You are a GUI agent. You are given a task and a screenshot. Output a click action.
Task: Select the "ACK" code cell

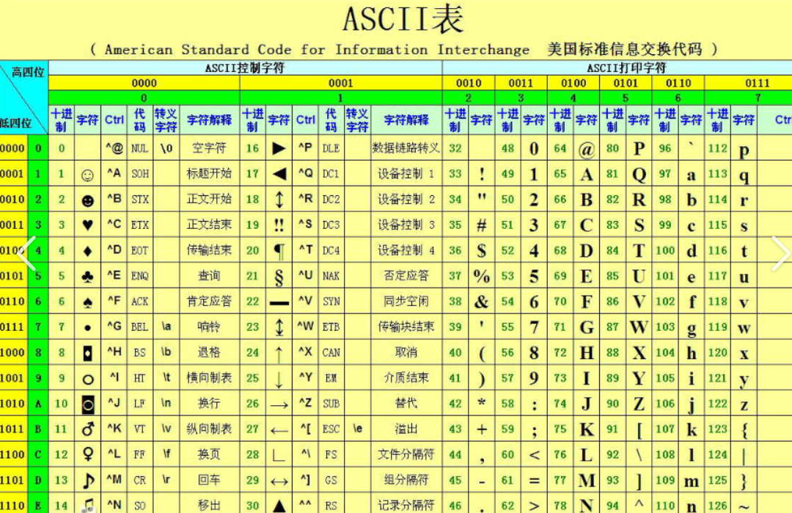pyautogui.click(x=139, y=301)
